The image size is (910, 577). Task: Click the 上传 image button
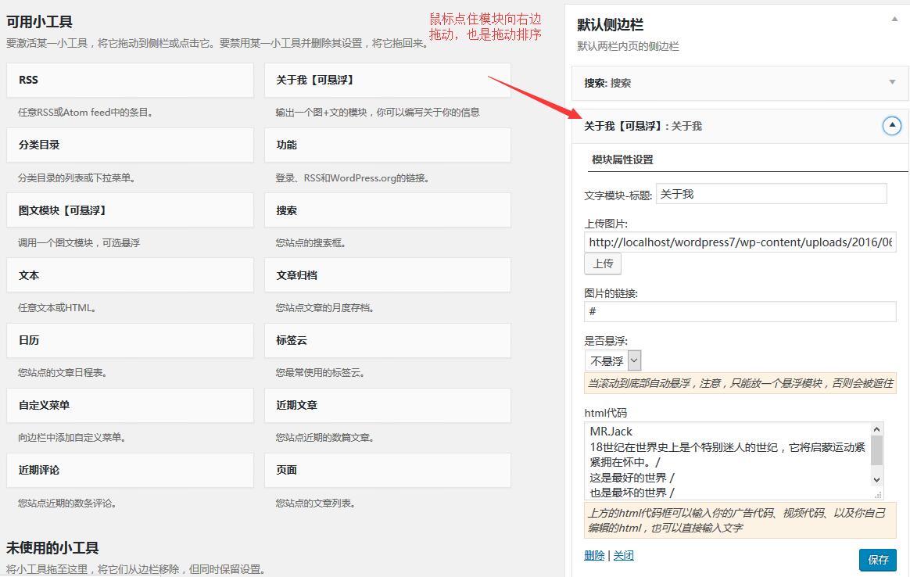(603, 264)
